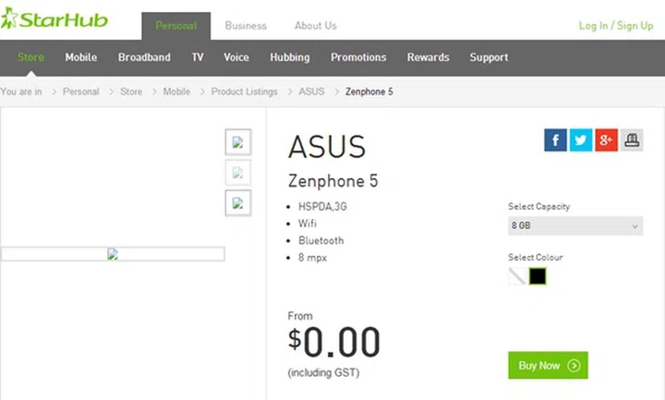Open the Support menu
665x400 pixels.
(489, 57)
